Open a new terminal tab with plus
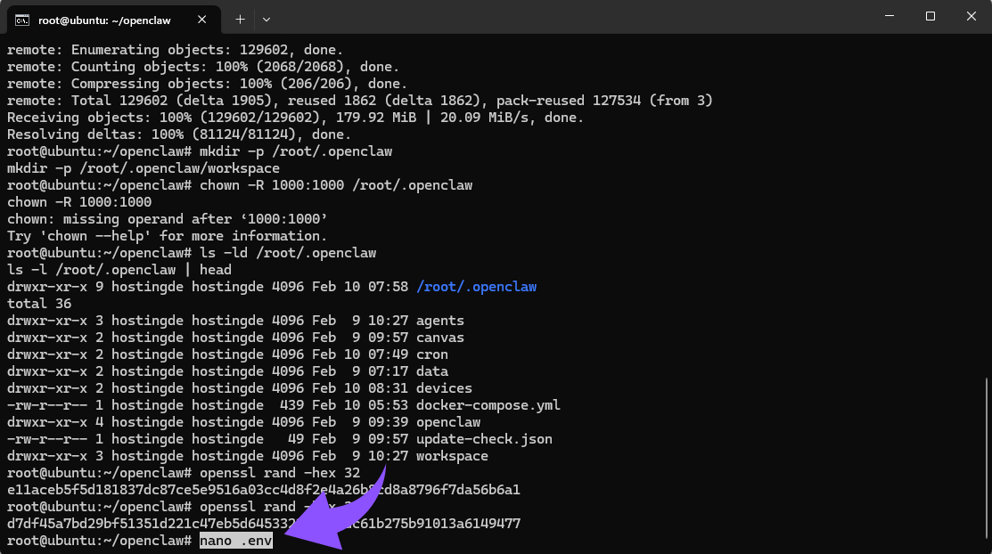Screen dimensions: 992x554 coord(240,19)
